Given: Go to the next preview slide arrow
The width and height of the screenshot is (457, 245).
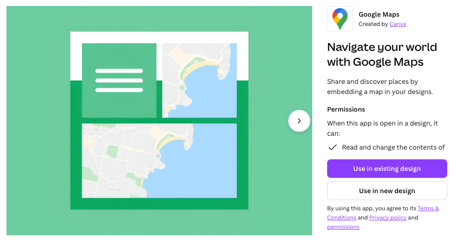Looking at the screenshot, I should click(x=299, y=121).
